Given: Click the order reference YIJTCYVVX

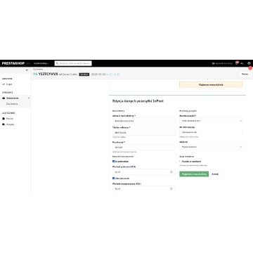Looking at the screenshot, I should 48,74.
